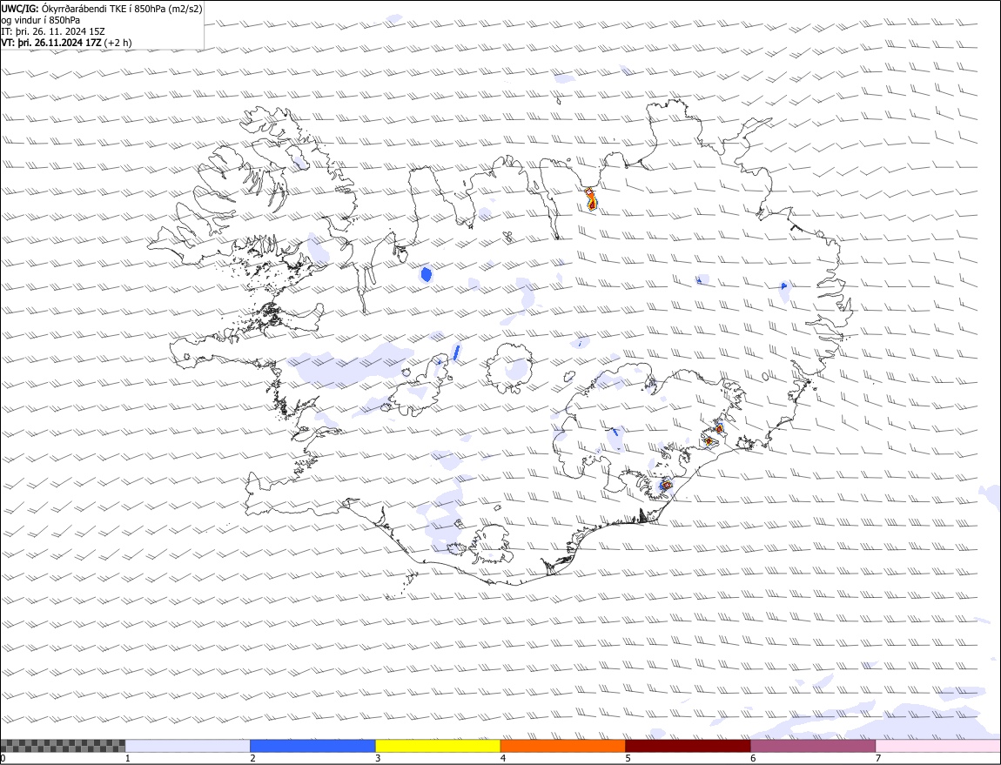This screenshot has height=765, width=1001.
Task: Click the legend label '1'
Action: (x=128, y=759)
